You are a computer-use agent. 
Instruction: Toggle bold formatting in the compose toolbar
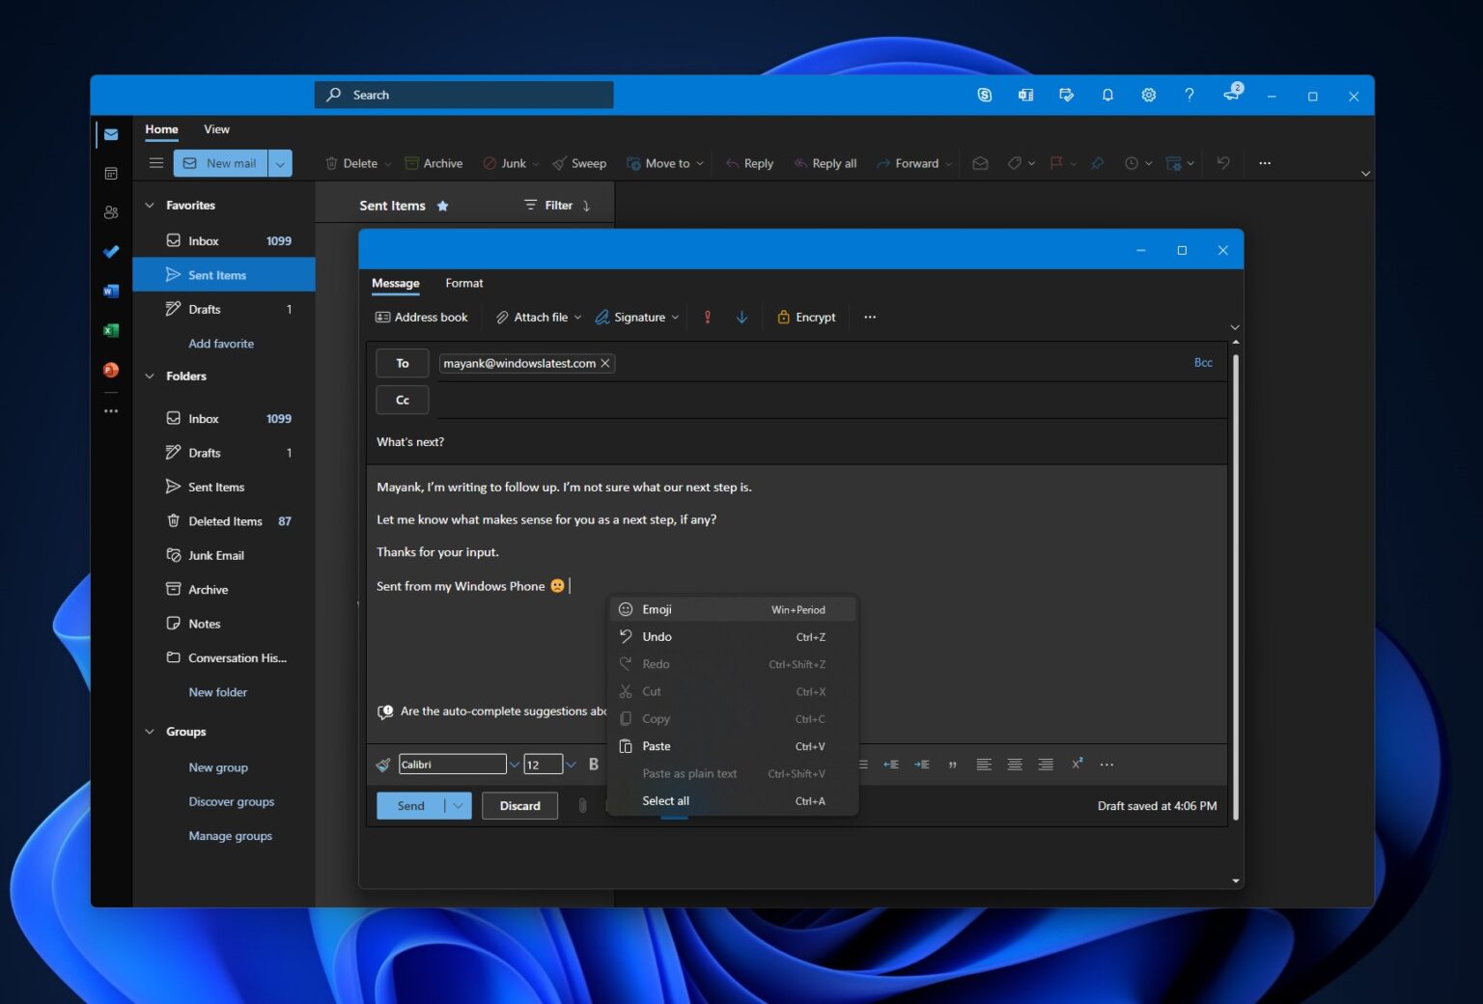593,764
